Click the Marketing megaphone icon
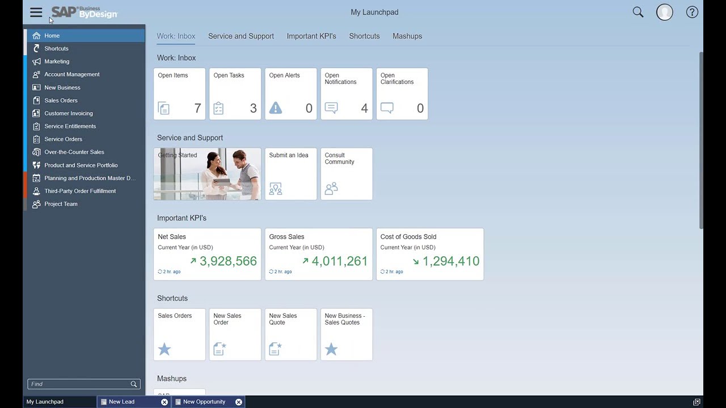Viewport: 726px width, 408px height. click(x=36, y=61)
